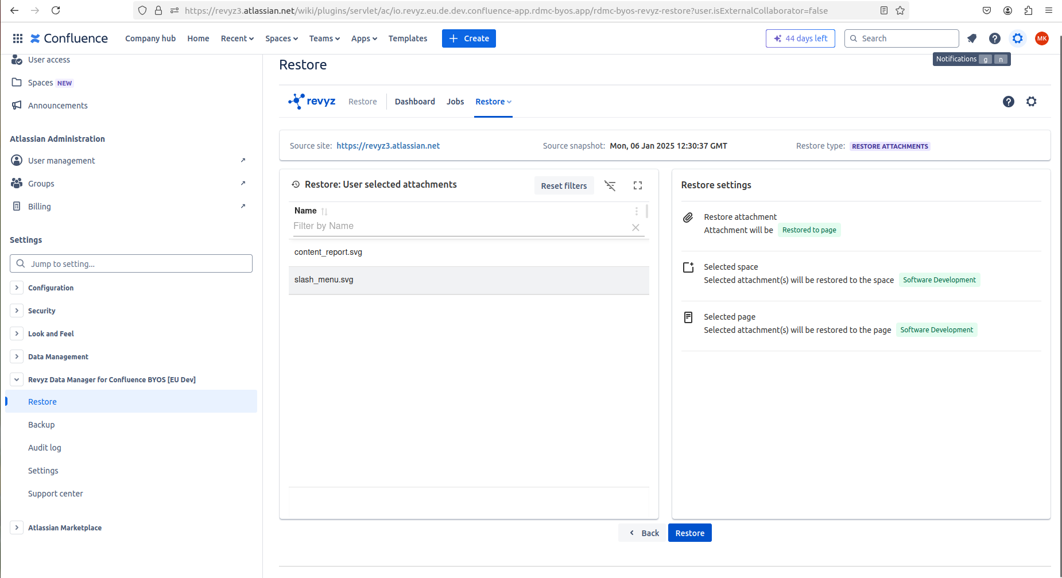The height and width of the screenshot is (578, 1062).
Task: Expand the Atlassian Marketplace section
Action: tap(17, 527)
